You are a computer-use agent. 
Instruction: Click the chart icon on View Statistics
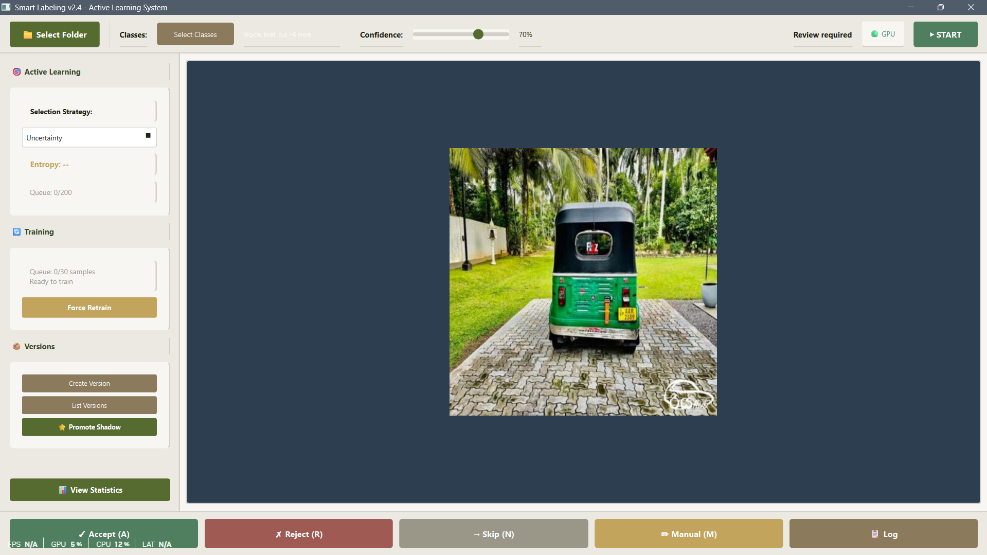tap(63, 490)
